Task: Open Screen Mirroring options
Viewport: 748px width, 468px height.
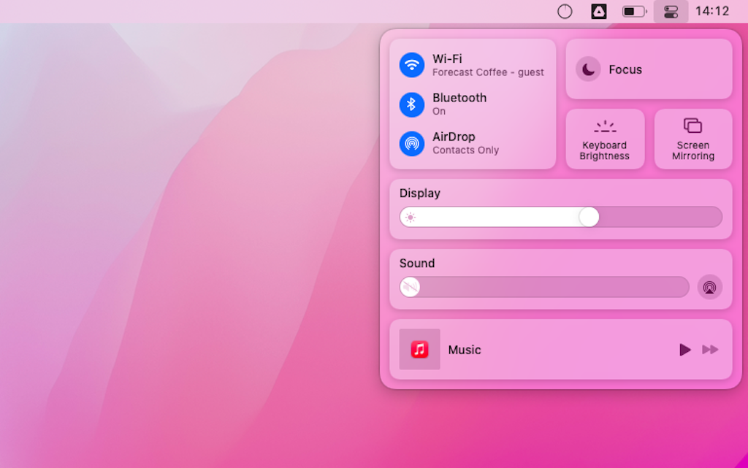Action: tap(692, 139)
